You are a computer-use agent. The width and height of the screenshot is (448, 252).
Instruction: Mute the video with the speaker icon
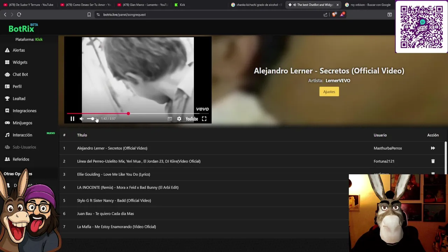tap(82, 119)
